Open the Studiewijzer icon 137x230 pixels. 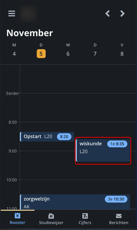(x=51, y=216)
